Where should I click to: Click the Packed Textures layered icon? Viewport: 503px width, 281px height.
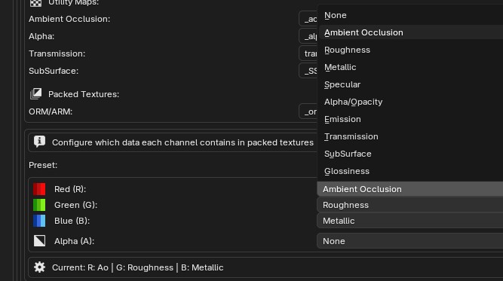(x=36, y=94)
